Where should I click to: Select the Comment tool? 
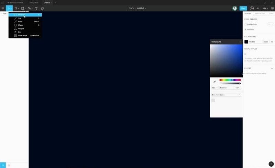(x=42, y=8)
